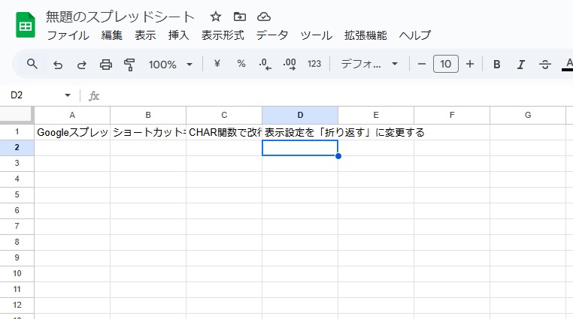The image size is (573, 319).
Task: Rename the 無題のスプレッドシート title
Action: tap(120, 17)
